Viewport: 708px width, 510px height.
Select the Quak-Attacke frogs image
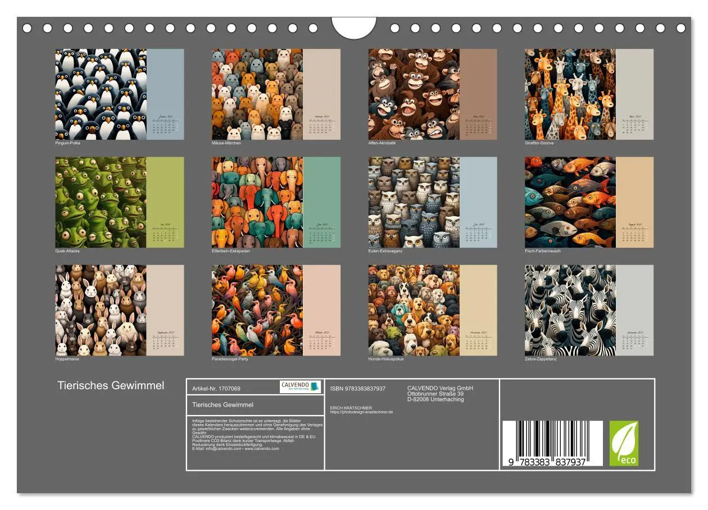tap(101, 202)
